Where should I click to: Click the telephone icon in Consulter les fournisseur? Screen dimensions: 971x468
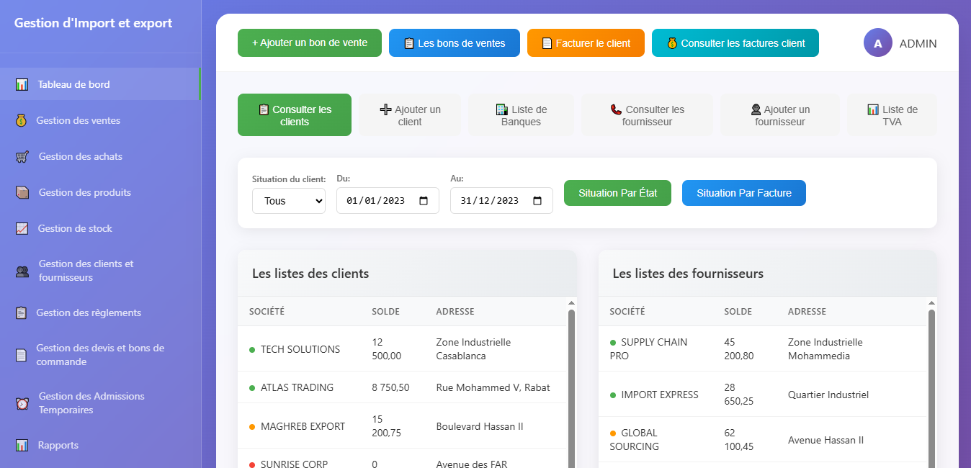coord(616,109)
